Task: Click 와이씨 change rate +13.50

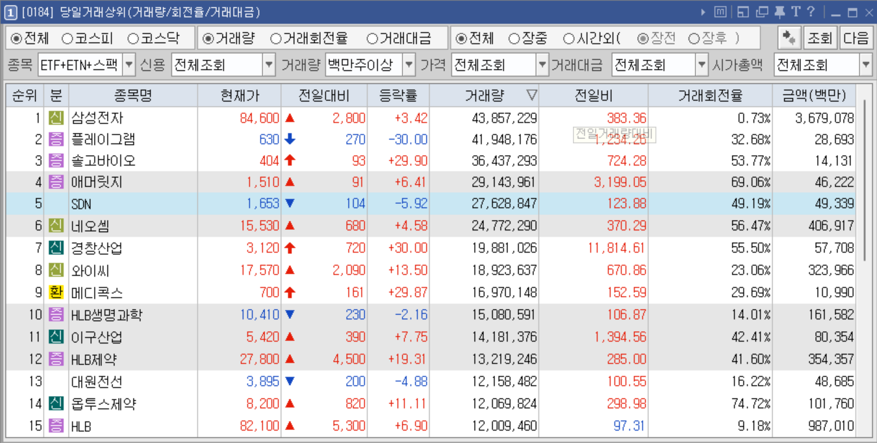Action: [407, 270]
